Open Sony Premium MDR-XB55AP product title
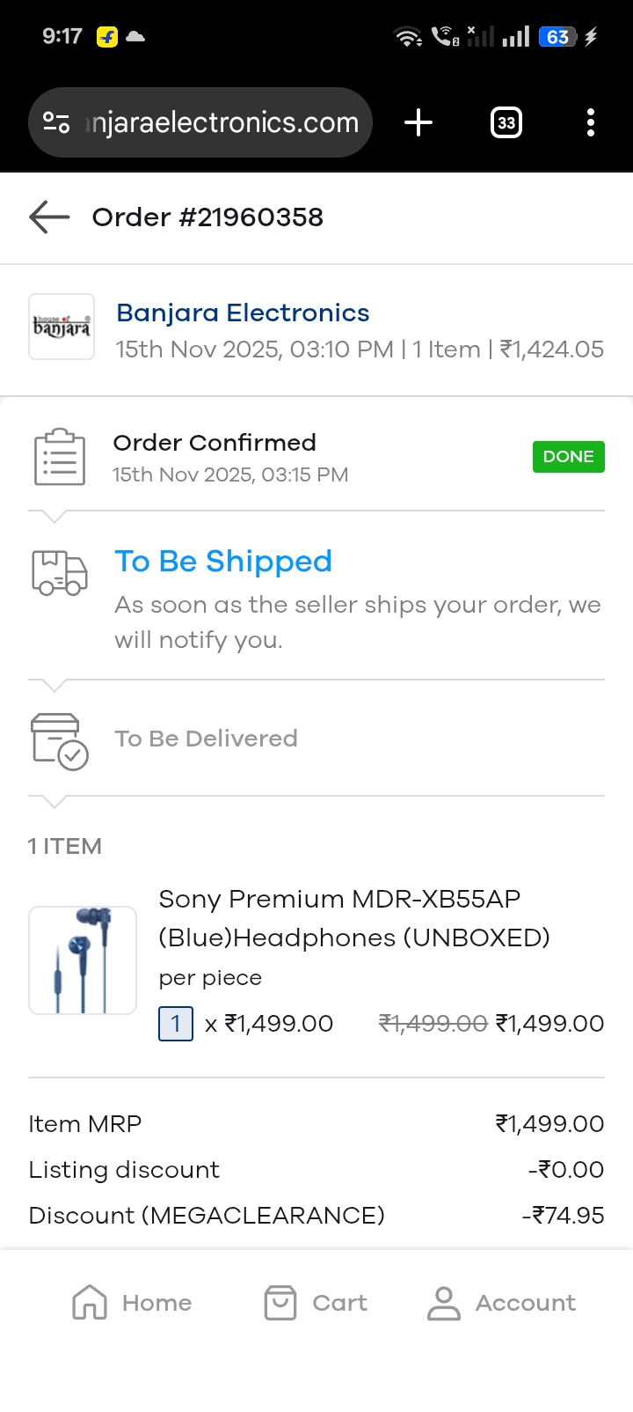 click(x=353, y=918)
